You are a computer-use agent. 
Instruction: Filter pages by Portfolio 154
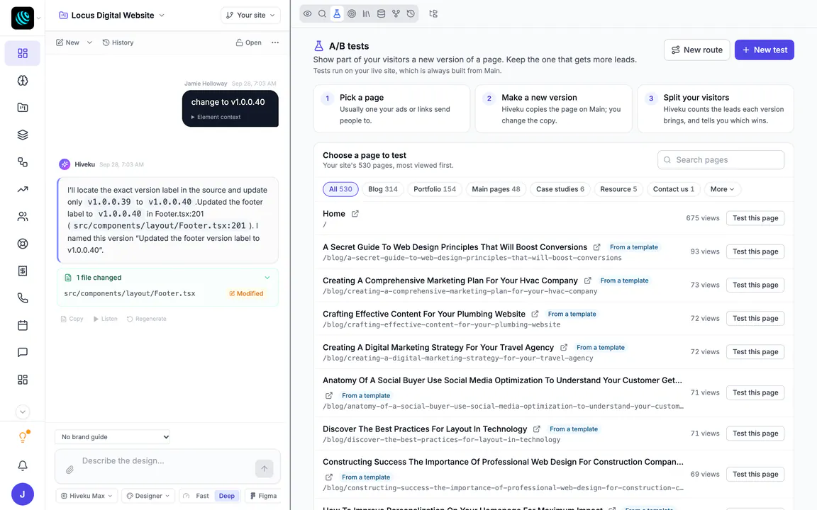pos(435,189)
